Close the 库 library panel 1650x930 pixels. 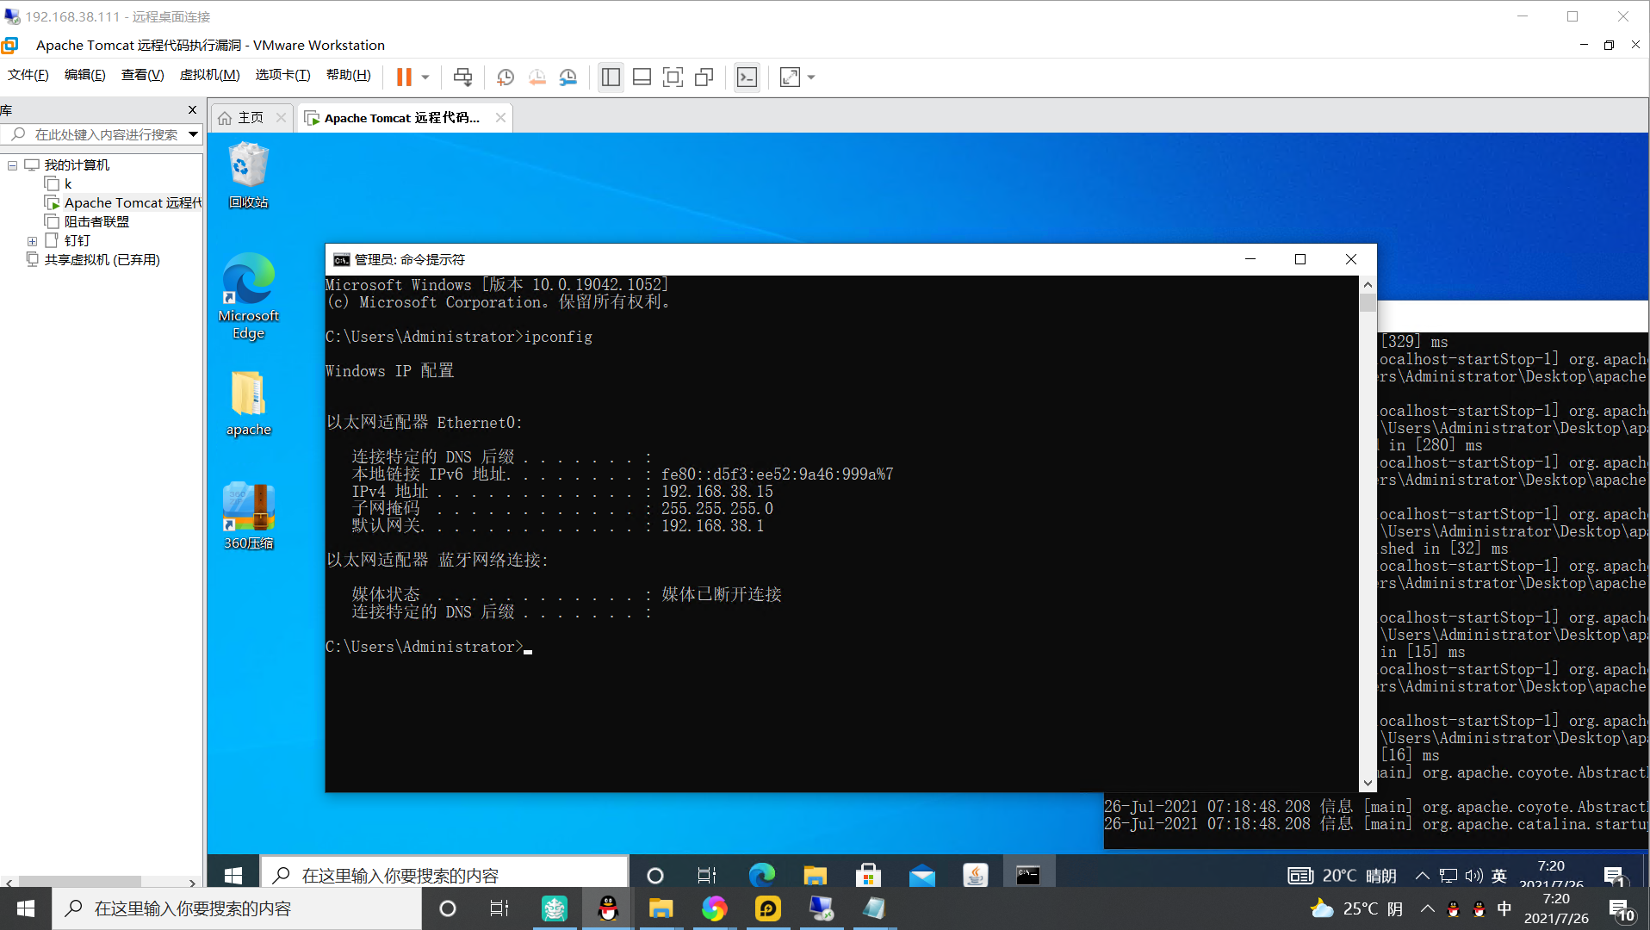pyautogui.click(x=192, y=110)
